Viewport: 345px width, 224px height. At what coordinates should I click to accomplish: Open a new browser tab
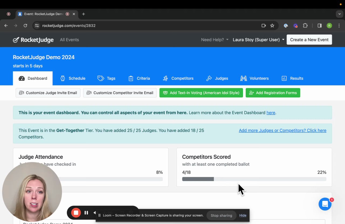coord(84,14)
